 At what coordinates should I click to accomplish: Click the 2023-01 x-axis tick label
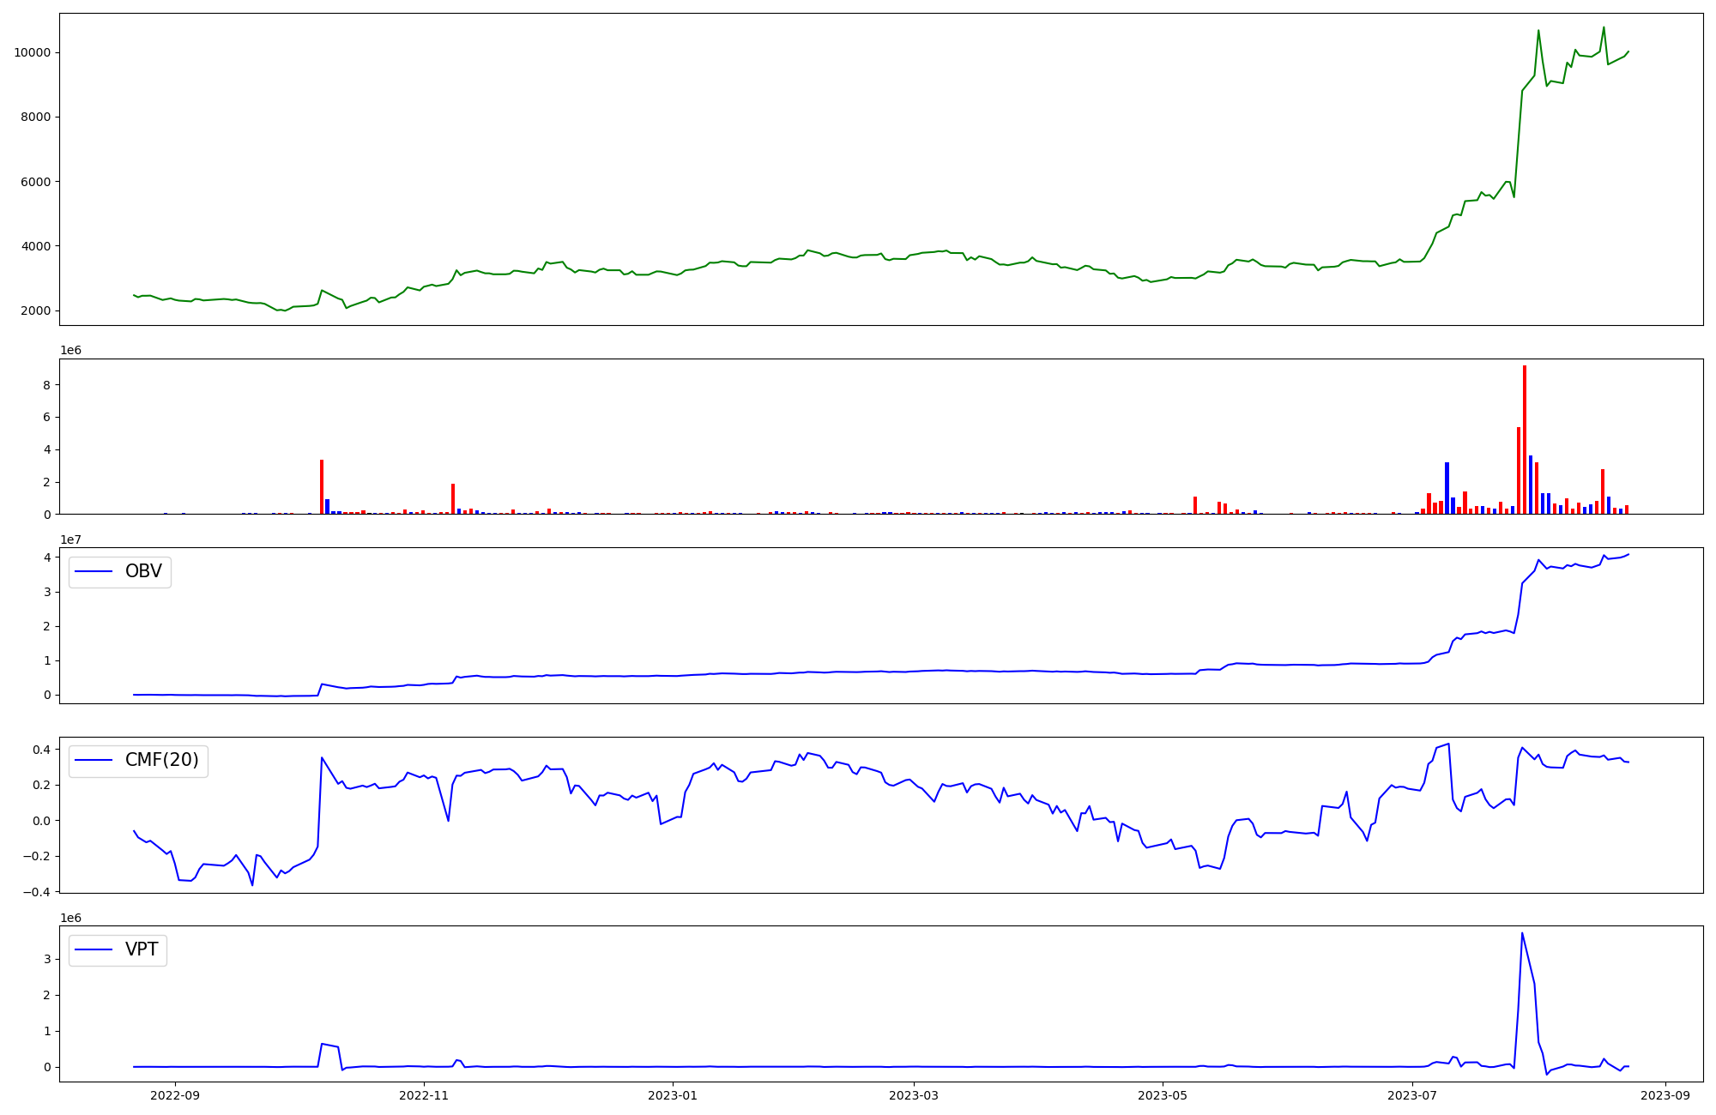click(x=673, y=1095)
